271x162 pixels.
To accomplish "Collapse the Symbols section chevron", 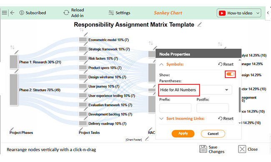I will (x=161, y=64).
